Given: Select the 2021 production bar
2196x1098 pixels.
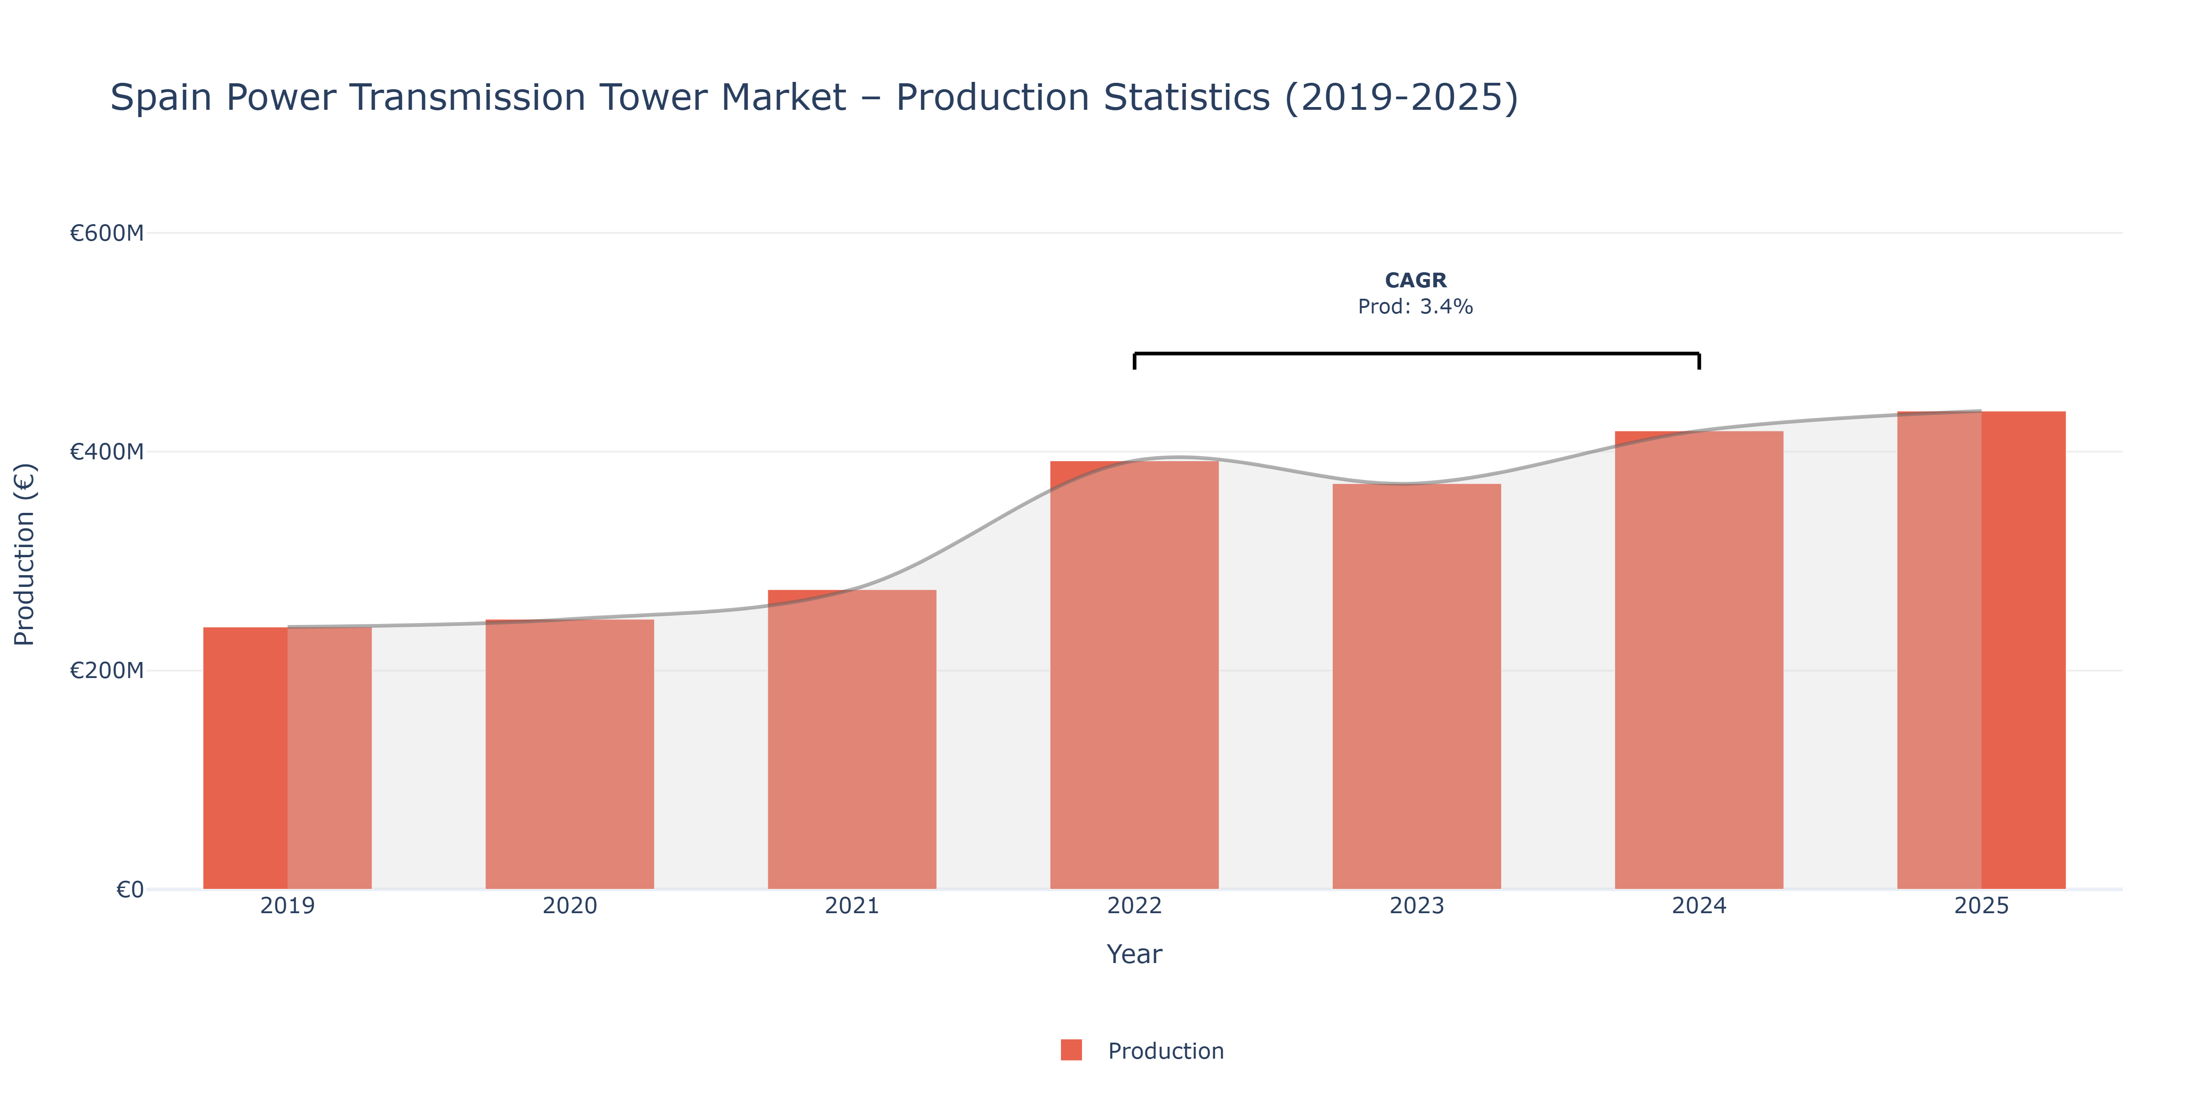Looking at the screenshot, I should click(x=851, y=739).
